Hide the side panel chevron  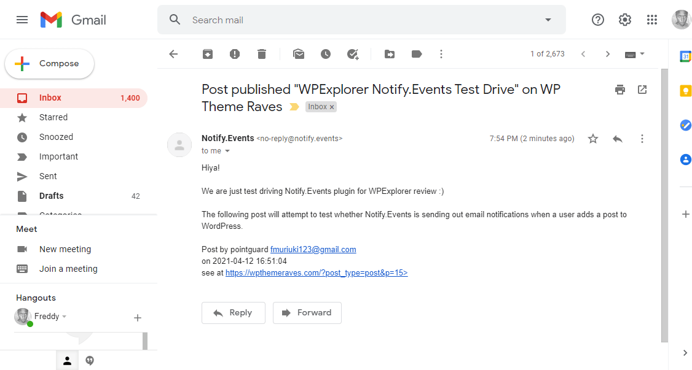[x=685, y=353]
